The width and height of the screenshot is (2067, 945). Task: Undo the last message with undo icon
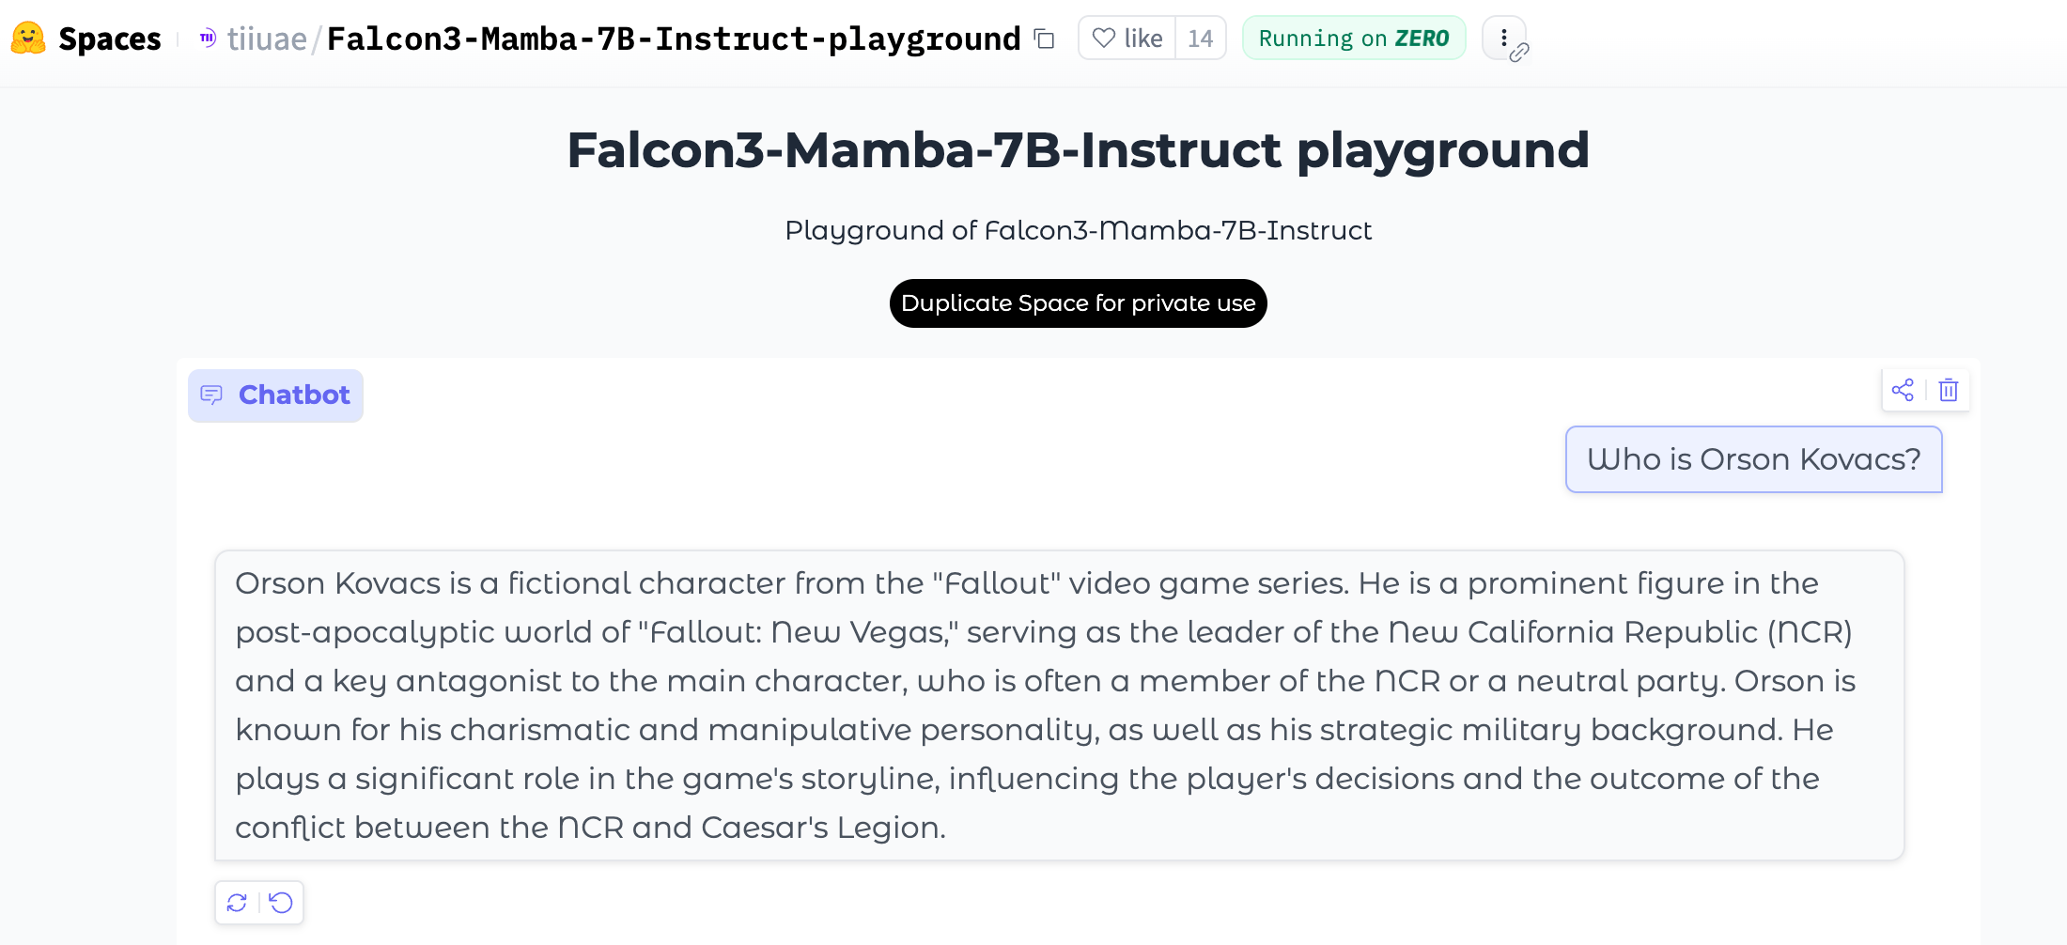click(x=281, y=903)
